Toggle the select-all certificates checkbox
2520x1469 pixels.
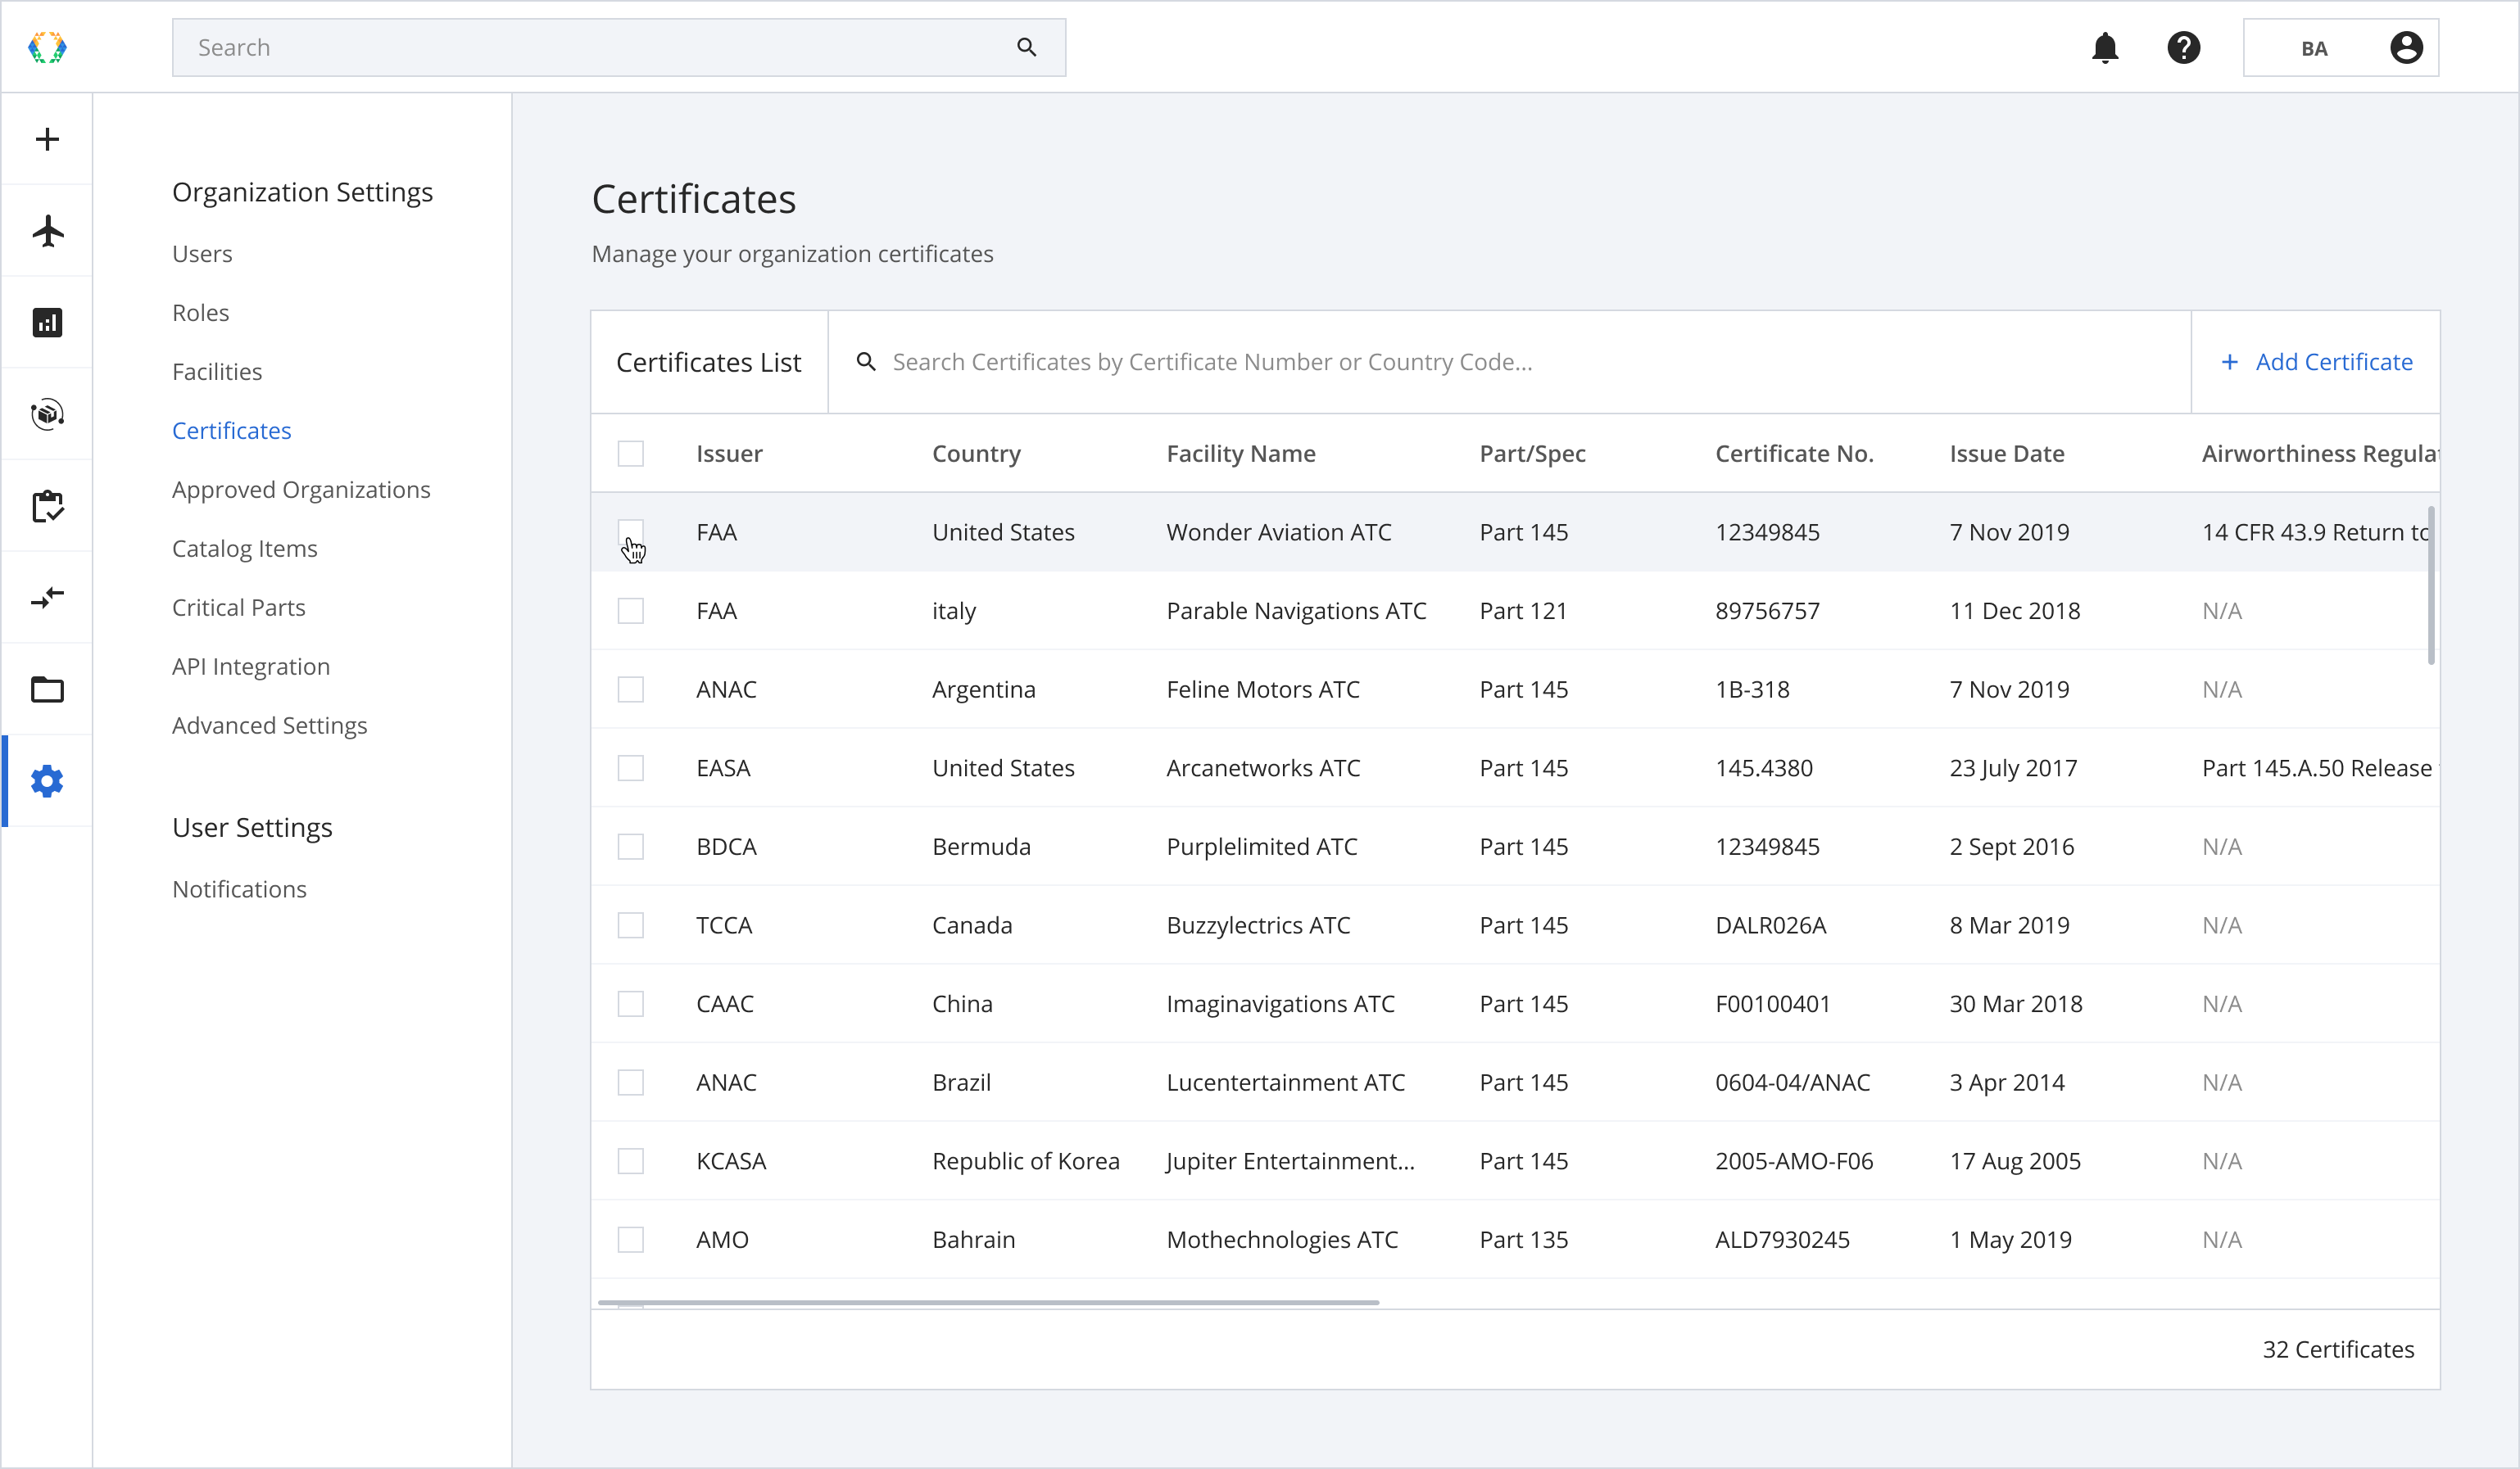click(x=631, y=454)
